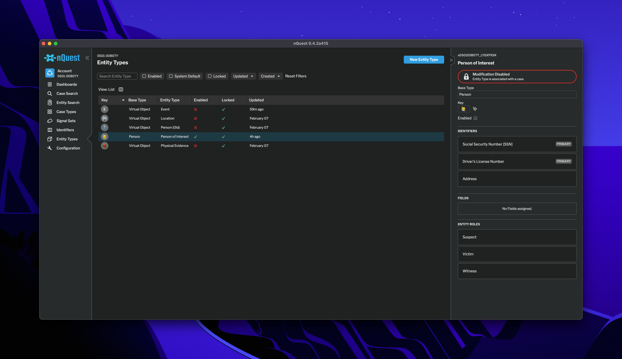The height and width of the screenshot is (359, 622).
Task: Open Dashboards from the sidebar
Action: click(x=66, y=84)
